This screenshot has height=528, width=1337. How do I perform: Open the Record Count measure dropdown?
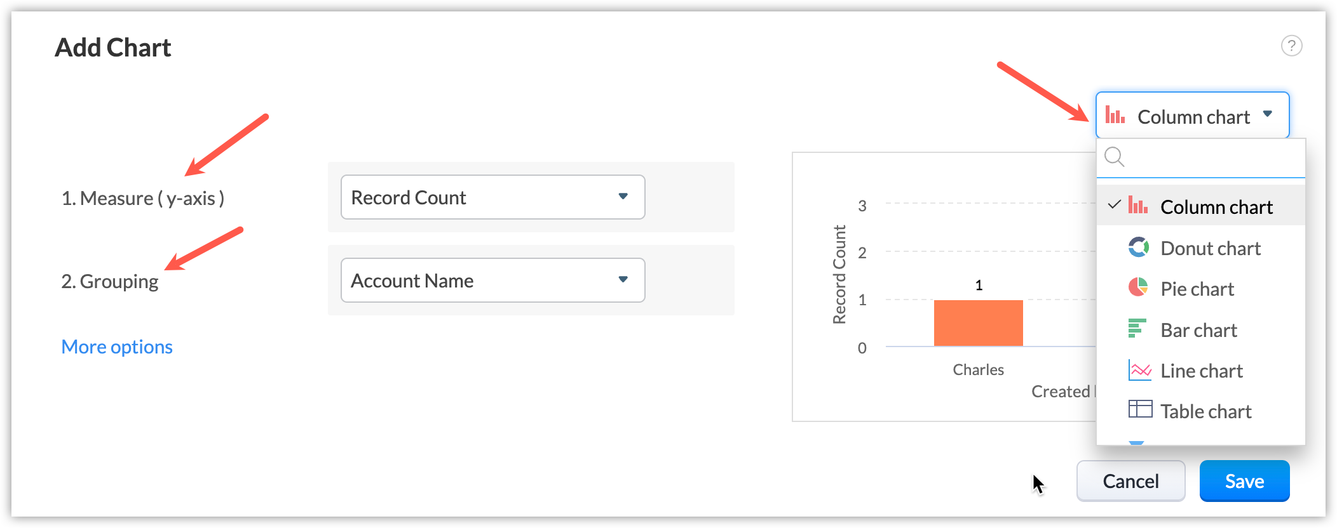click(x=492, y=197)
